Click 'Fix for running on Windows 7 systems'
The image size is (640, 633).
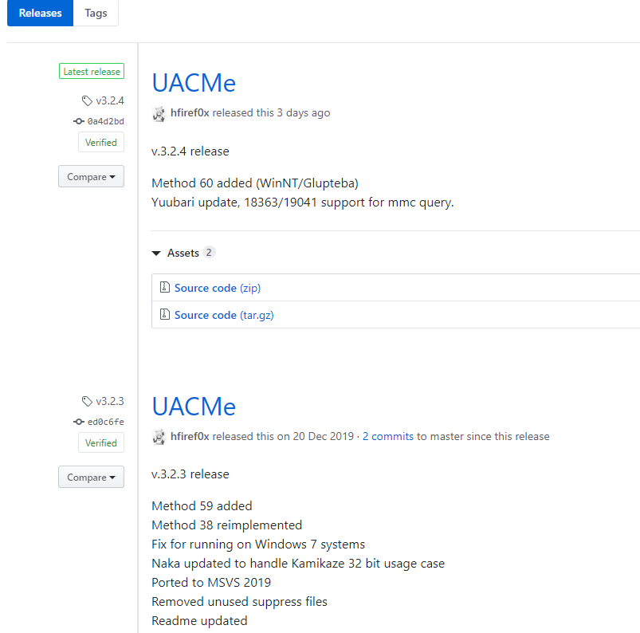click(x=258, y=545)
